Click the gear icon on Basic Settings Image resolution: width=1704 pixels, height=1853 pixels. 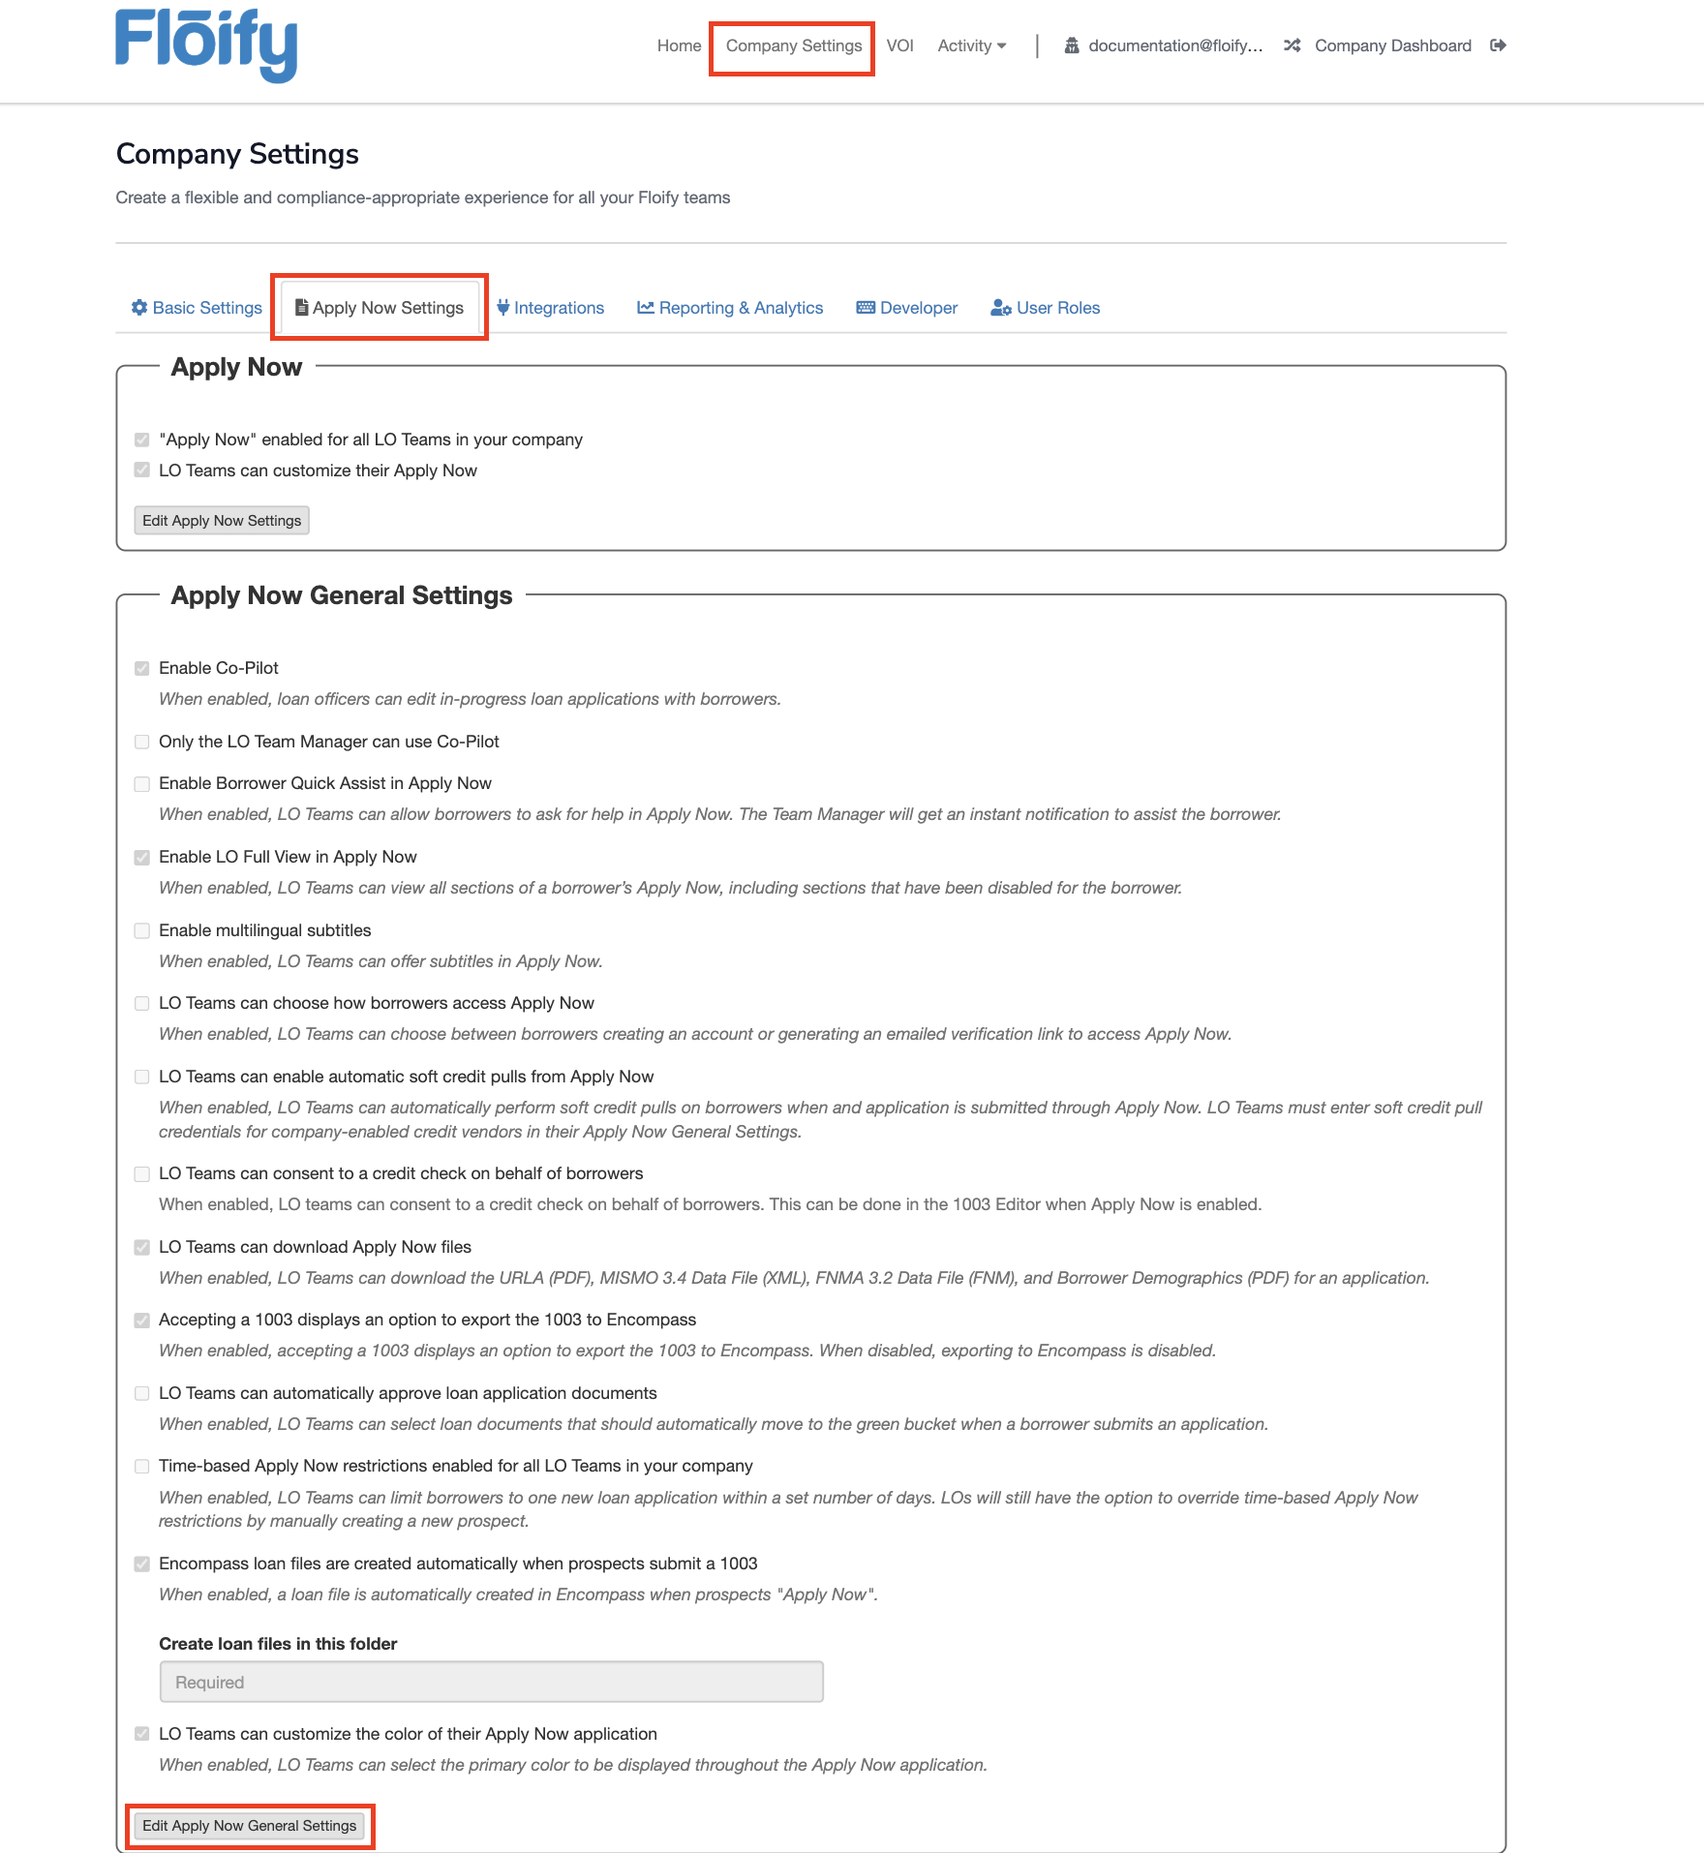[139, 308]
